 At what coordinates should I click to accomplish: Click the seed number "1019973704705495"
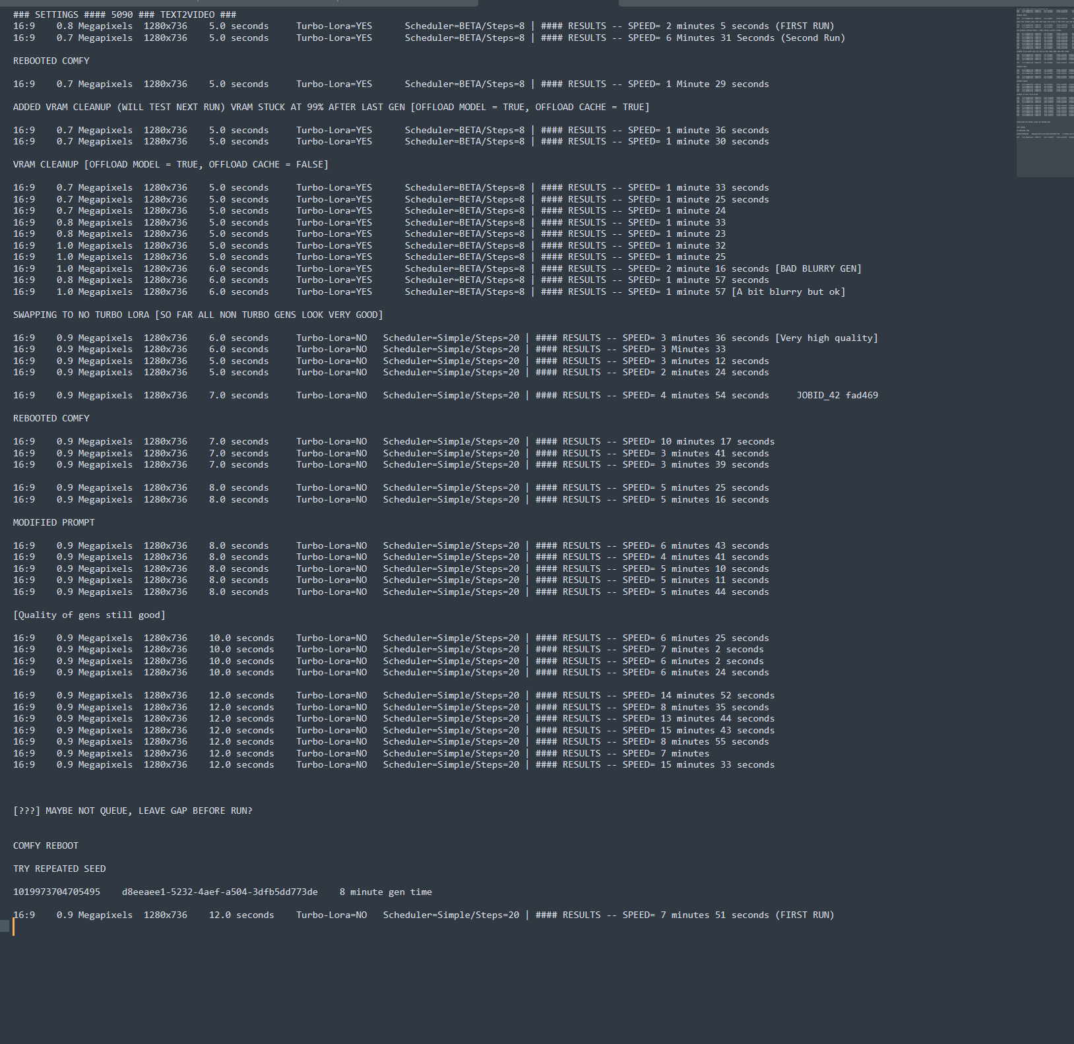click(57, 892)
